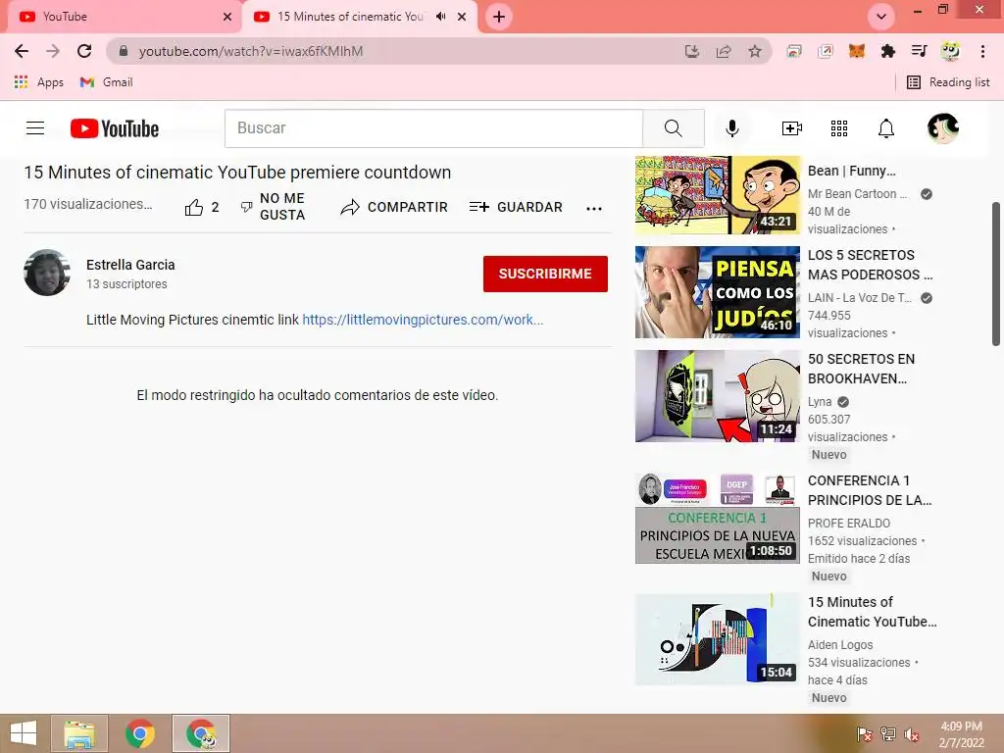Open the YouTube apps grid
Image resolution: width=1004 pixels, height=753 pixels.
point(839,128)
